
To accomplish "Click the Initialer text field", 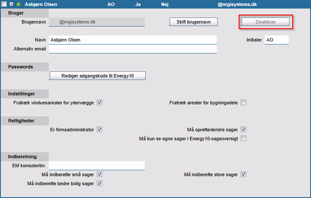I will click(276, 40).
